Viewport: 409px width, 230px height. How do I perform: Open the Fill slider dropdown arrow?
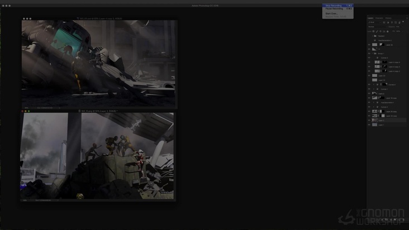(402, 31)
